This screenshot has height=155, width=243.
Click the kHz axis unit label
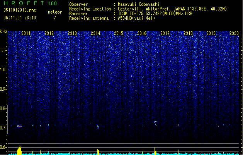[3, 31]
